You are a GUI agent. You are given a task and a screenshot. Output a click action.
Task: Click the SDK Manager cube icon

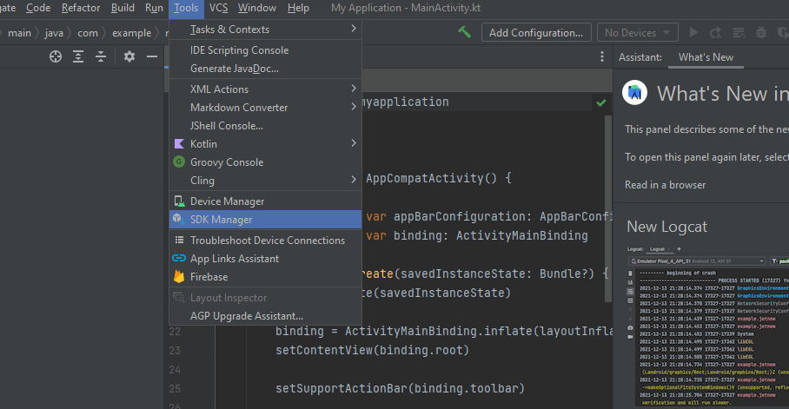pos(179,220)
